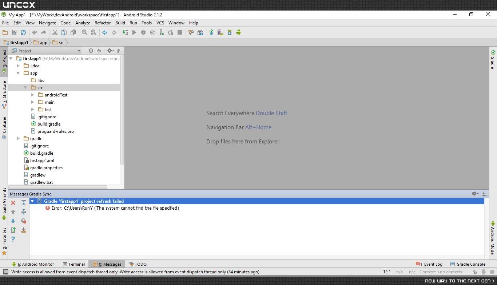Screen dimensions: 497x285
Task: Click the Redo arrow icon
Action: click(x=44, y=32)
